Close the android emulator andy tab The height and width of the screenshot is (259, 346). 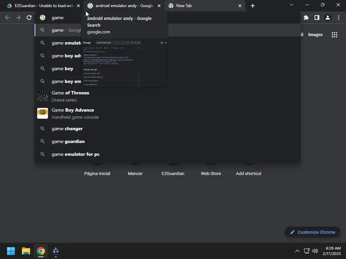click(x=159, y=6)
